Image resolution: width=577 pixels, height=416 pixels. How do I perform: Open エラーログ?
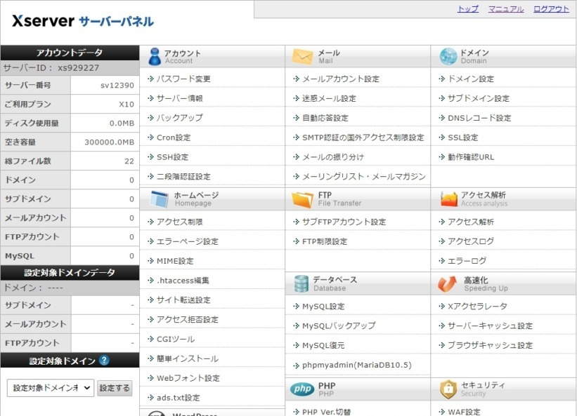[x=467, y=261]
